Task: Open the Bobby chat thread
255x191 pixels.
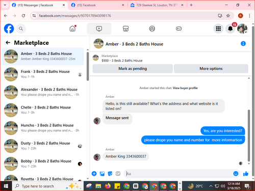Action: click(x=43, y=163)
